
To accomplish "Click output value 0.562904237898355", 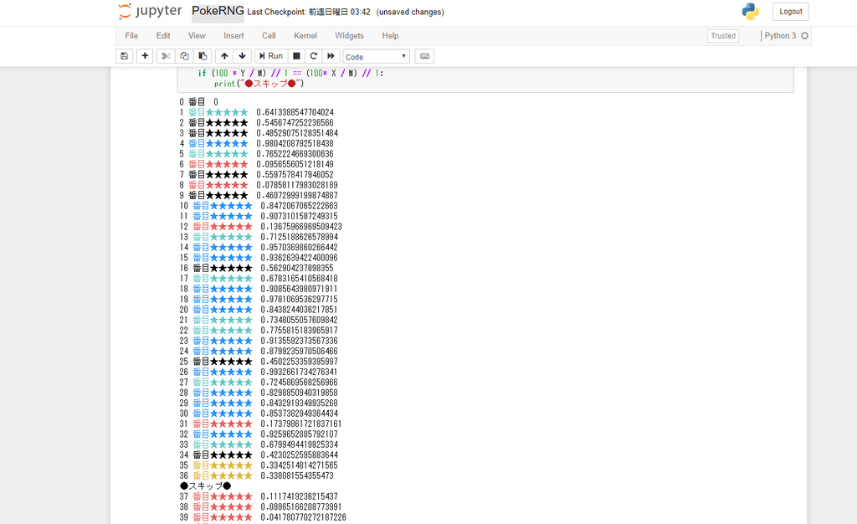I will [297, 269].
